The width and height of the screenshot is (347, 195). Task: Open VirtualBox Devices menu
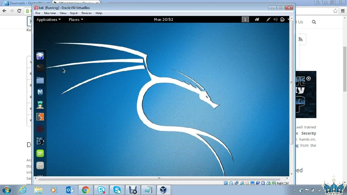coord(86,13)
